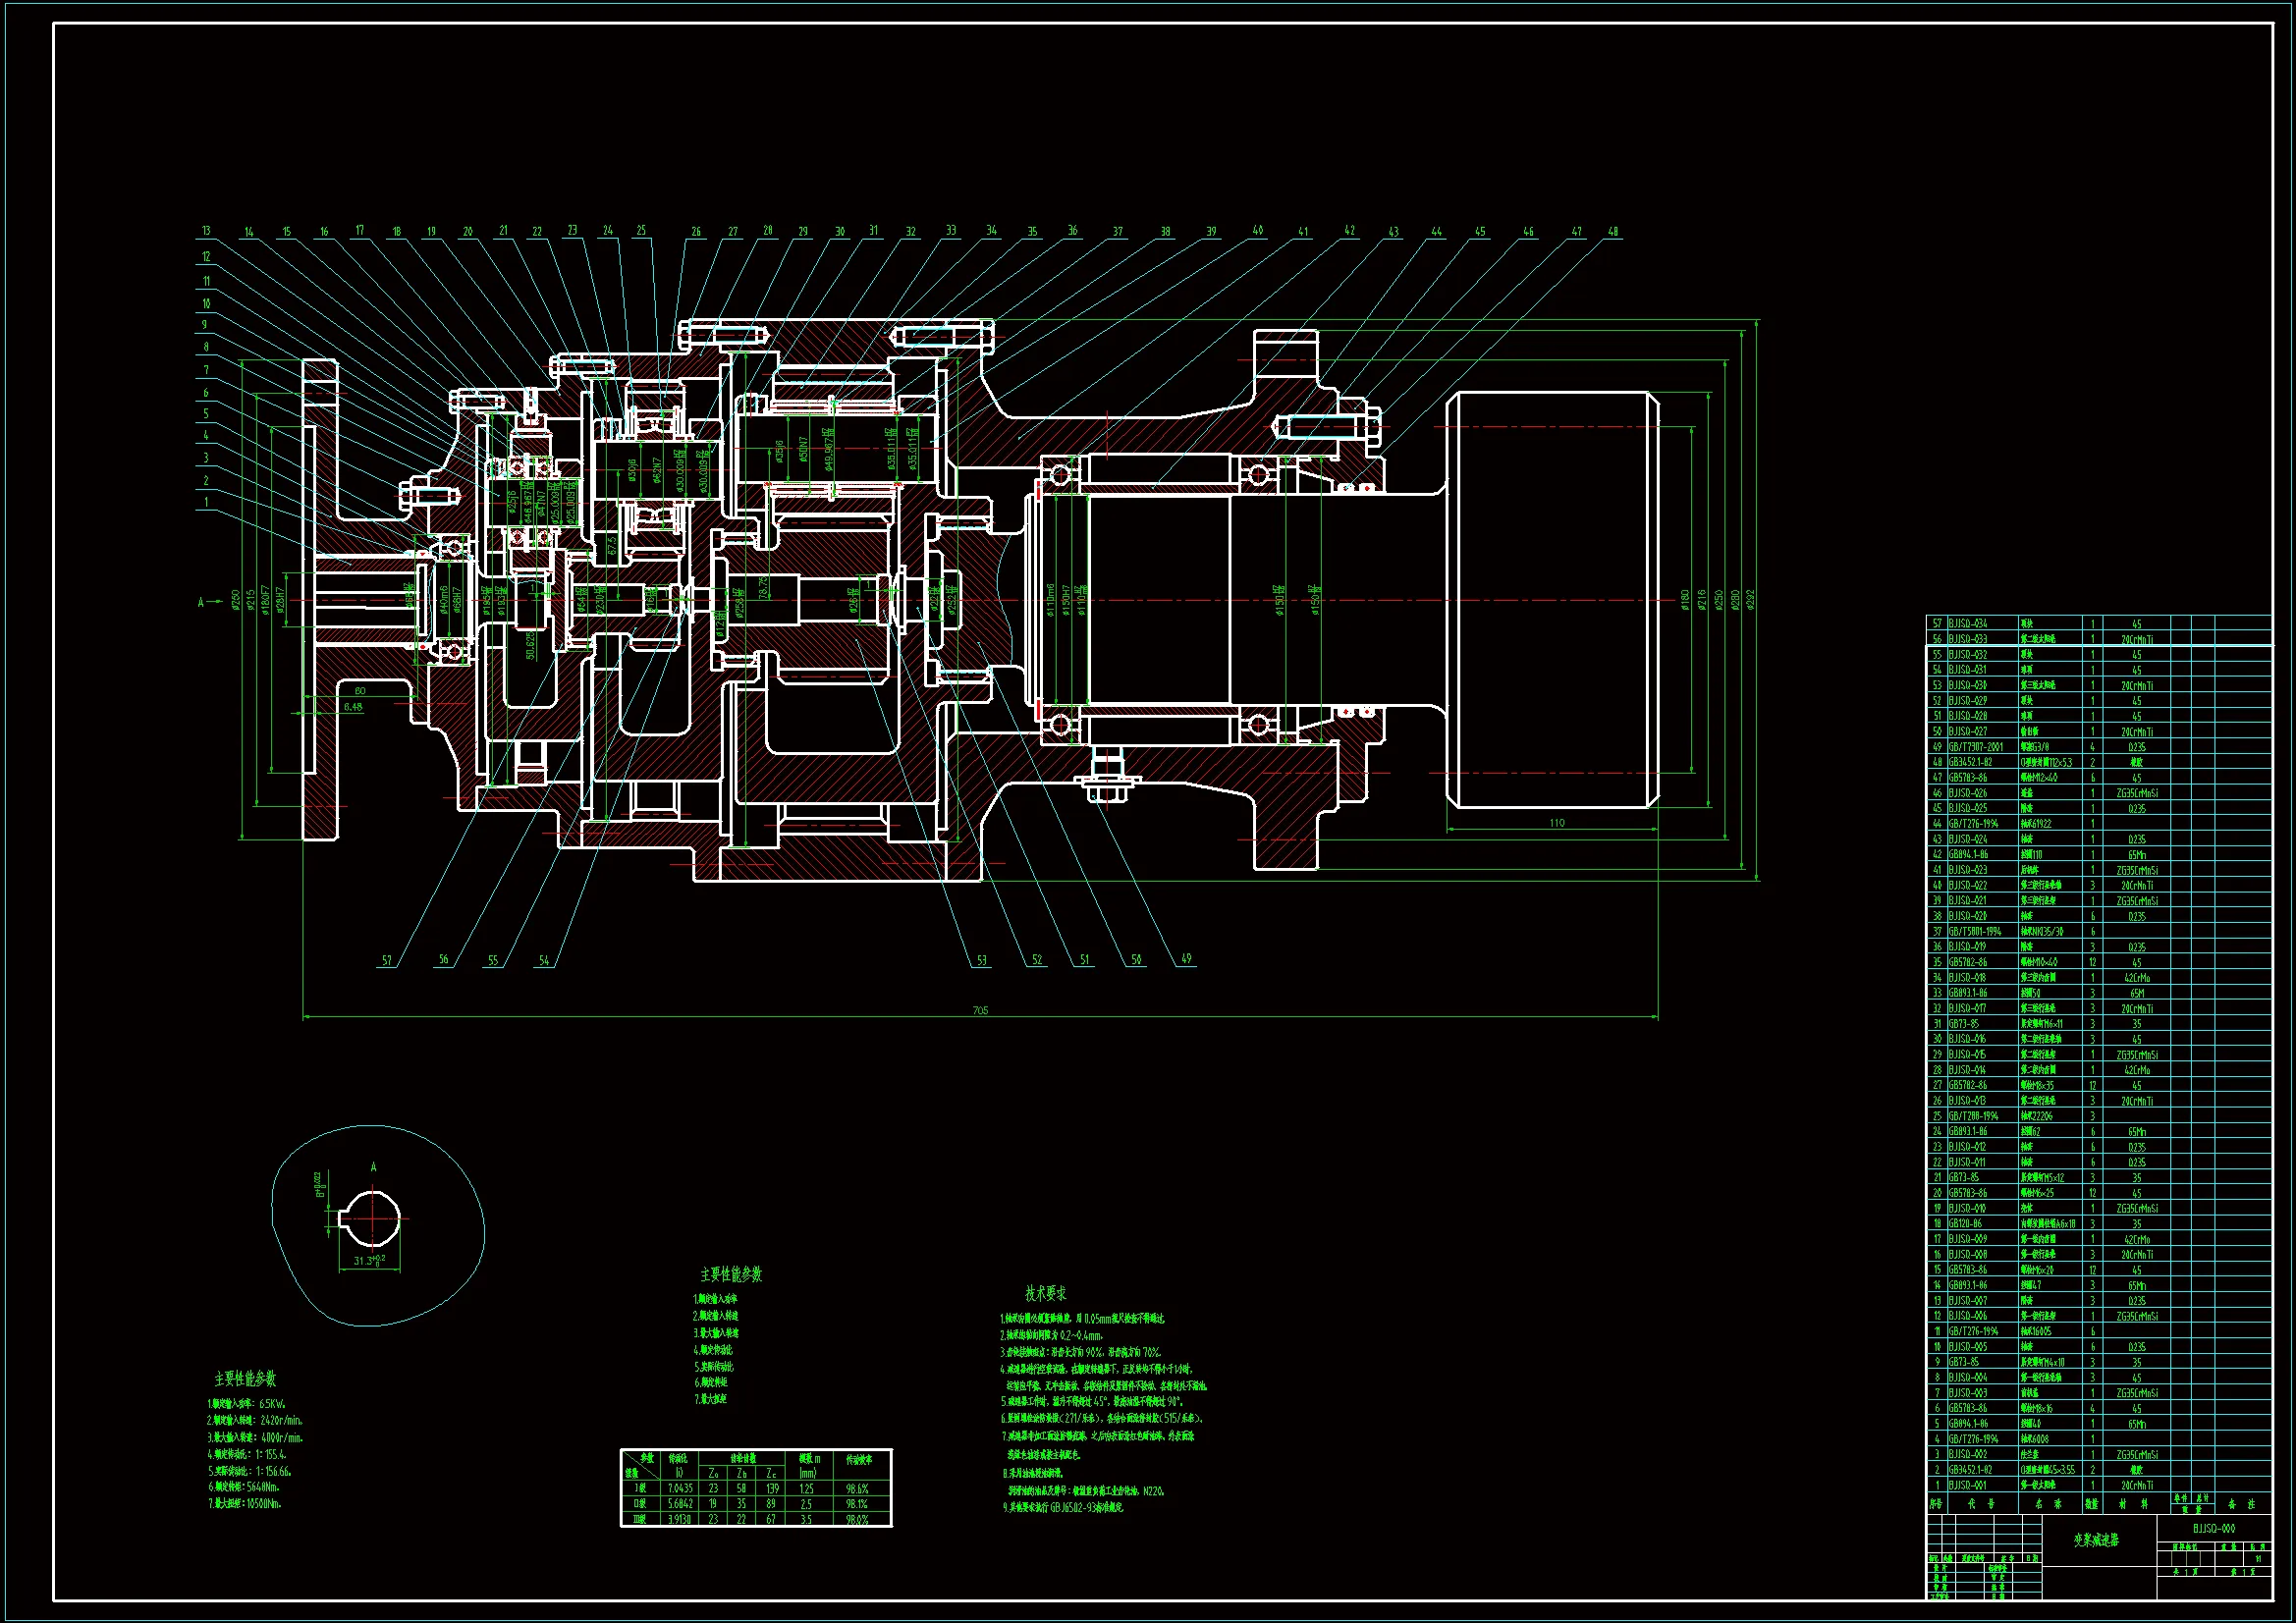Image resolution: width=2296 pixels, height=1623 pixels.
Task: Click row 57 BJJSQ-034 in parts list
Action: pyautogui.click(x=1968, y=623)
